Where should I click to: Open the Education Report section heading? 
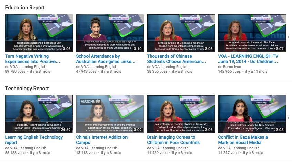[25, 8]
